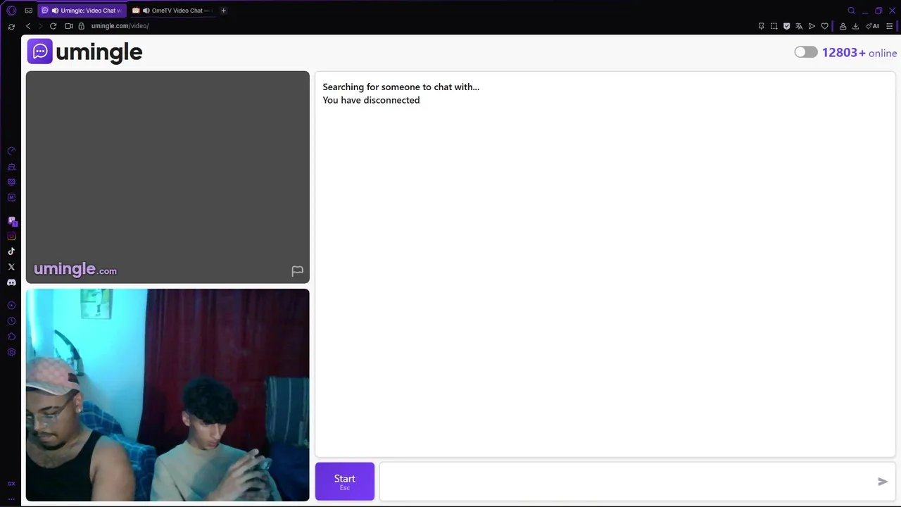Send the message with the arrow icon
The height and width of the screenshot is (507, 901).
pyautogui.click(x=883, y=482)
